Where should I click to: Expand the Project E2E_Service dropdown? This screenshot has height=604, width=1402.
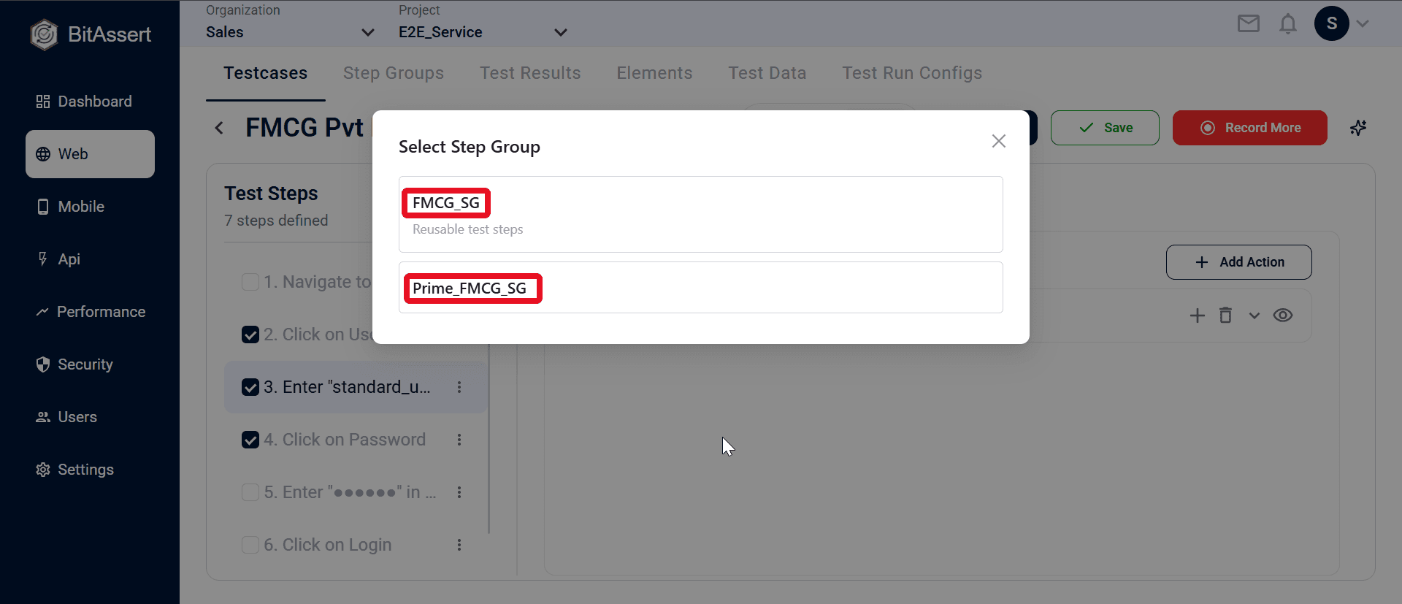483,32
